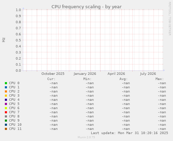173x141 pixels.
Task: Click the 'CPU 2' legend label
Action: pyautogui.click(x=14, y=91)
